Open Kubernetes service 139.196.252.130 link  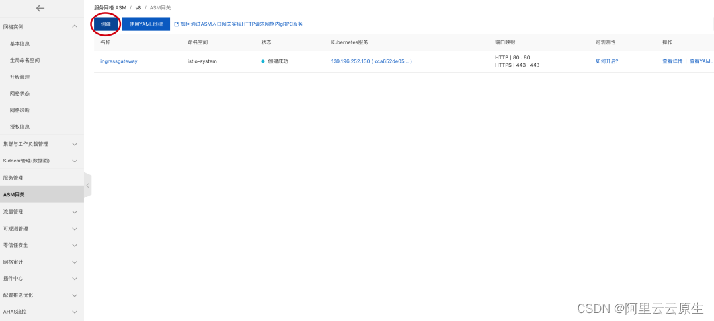coord(371,61)
